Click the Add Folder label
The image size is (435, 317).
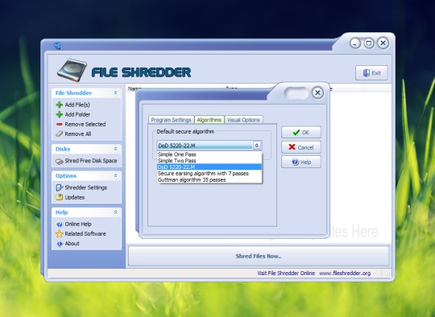coord(77,114)
